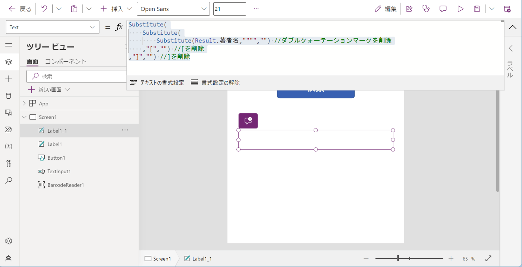Click 新しい画面 new screen button
This screenshot has width=522, height=267.
[x=49, y=90]
